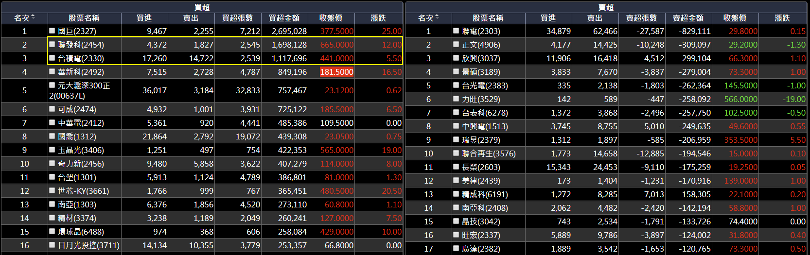Tick the checkbox for 力旺(3529)
The width and height of the screenshot is (810, 255).
[x=456, y=99]
